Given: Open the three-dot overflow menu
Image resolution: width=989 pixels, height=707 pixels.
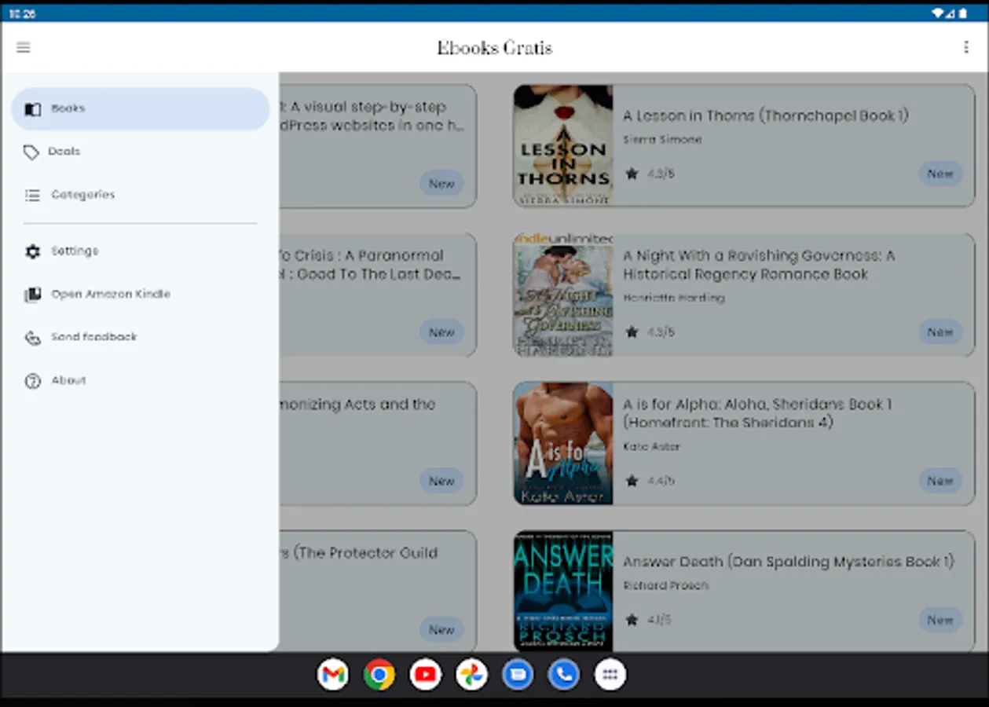Looking at the screenshot, I should 965,48.
